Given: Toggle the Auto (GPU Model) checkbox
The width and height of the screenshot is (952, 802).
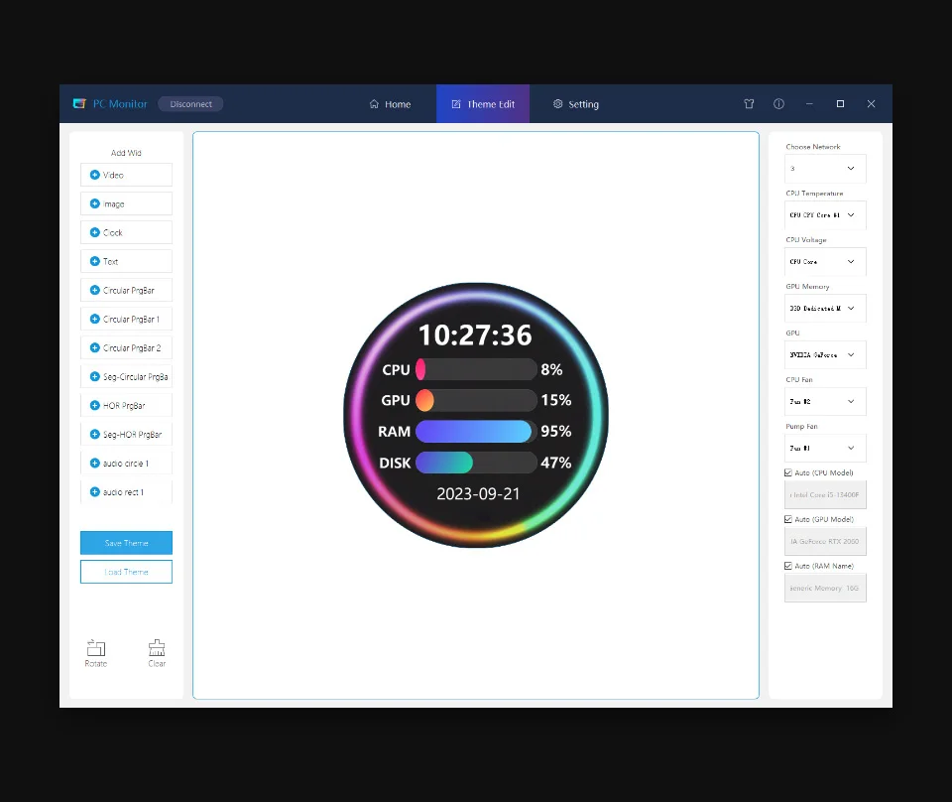Looking at the screenshot, I should 788,519.
